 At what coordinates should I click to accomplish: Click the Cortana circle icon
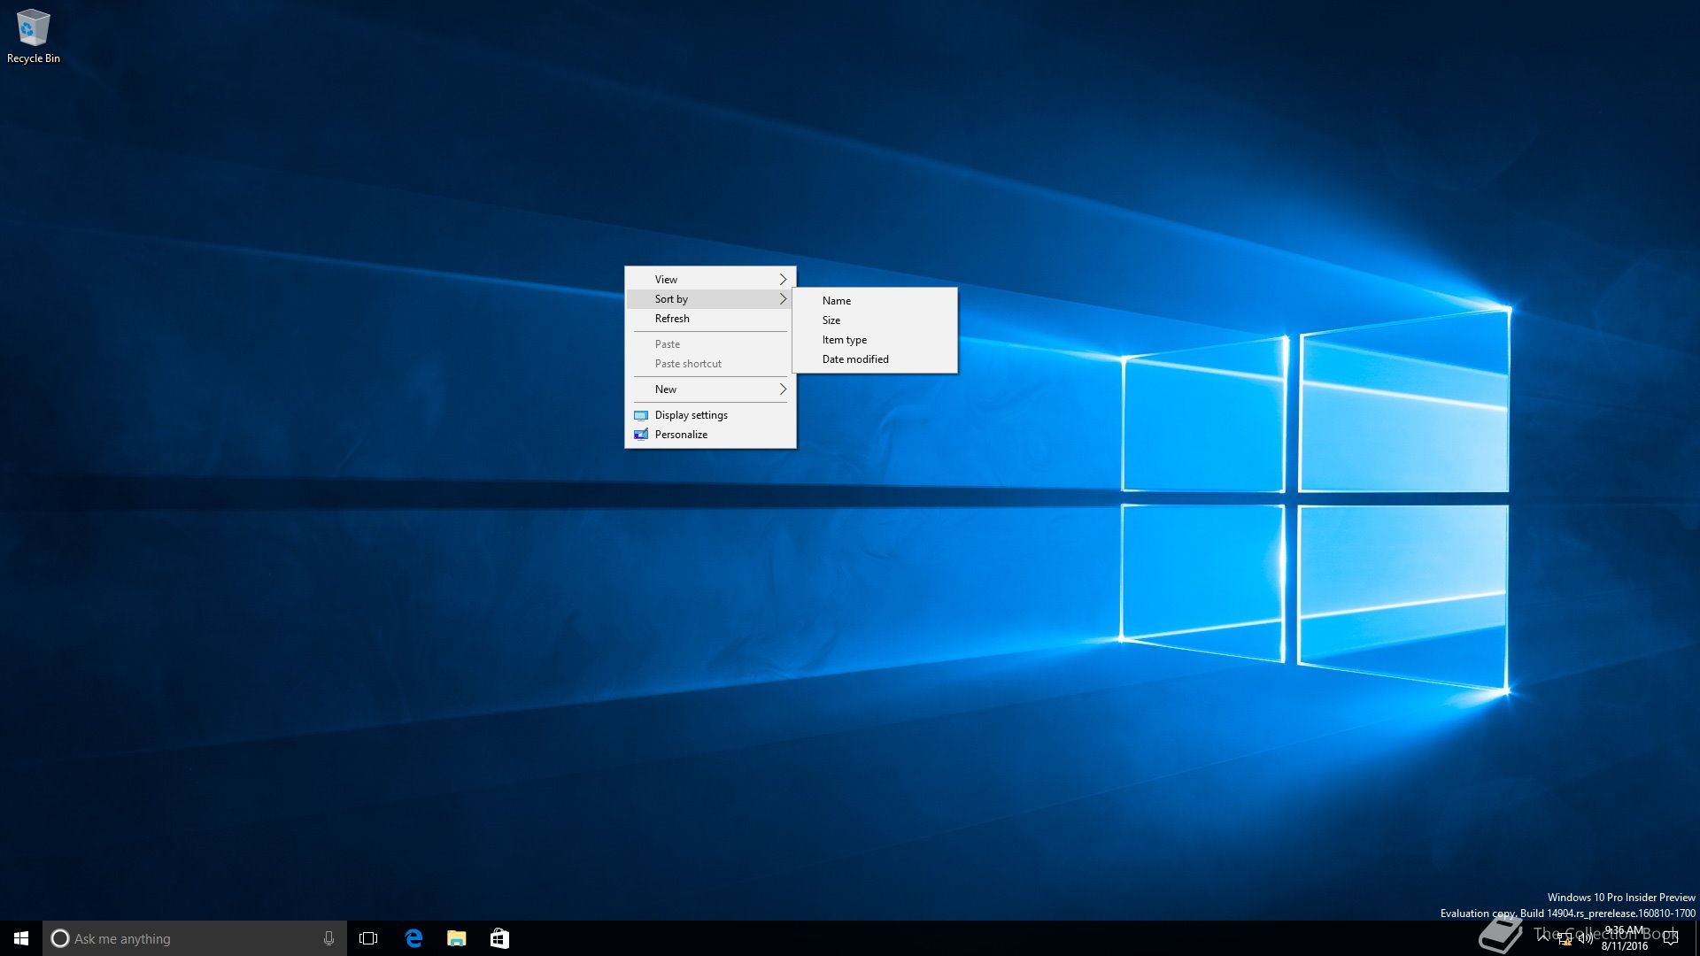pos(60,938)
